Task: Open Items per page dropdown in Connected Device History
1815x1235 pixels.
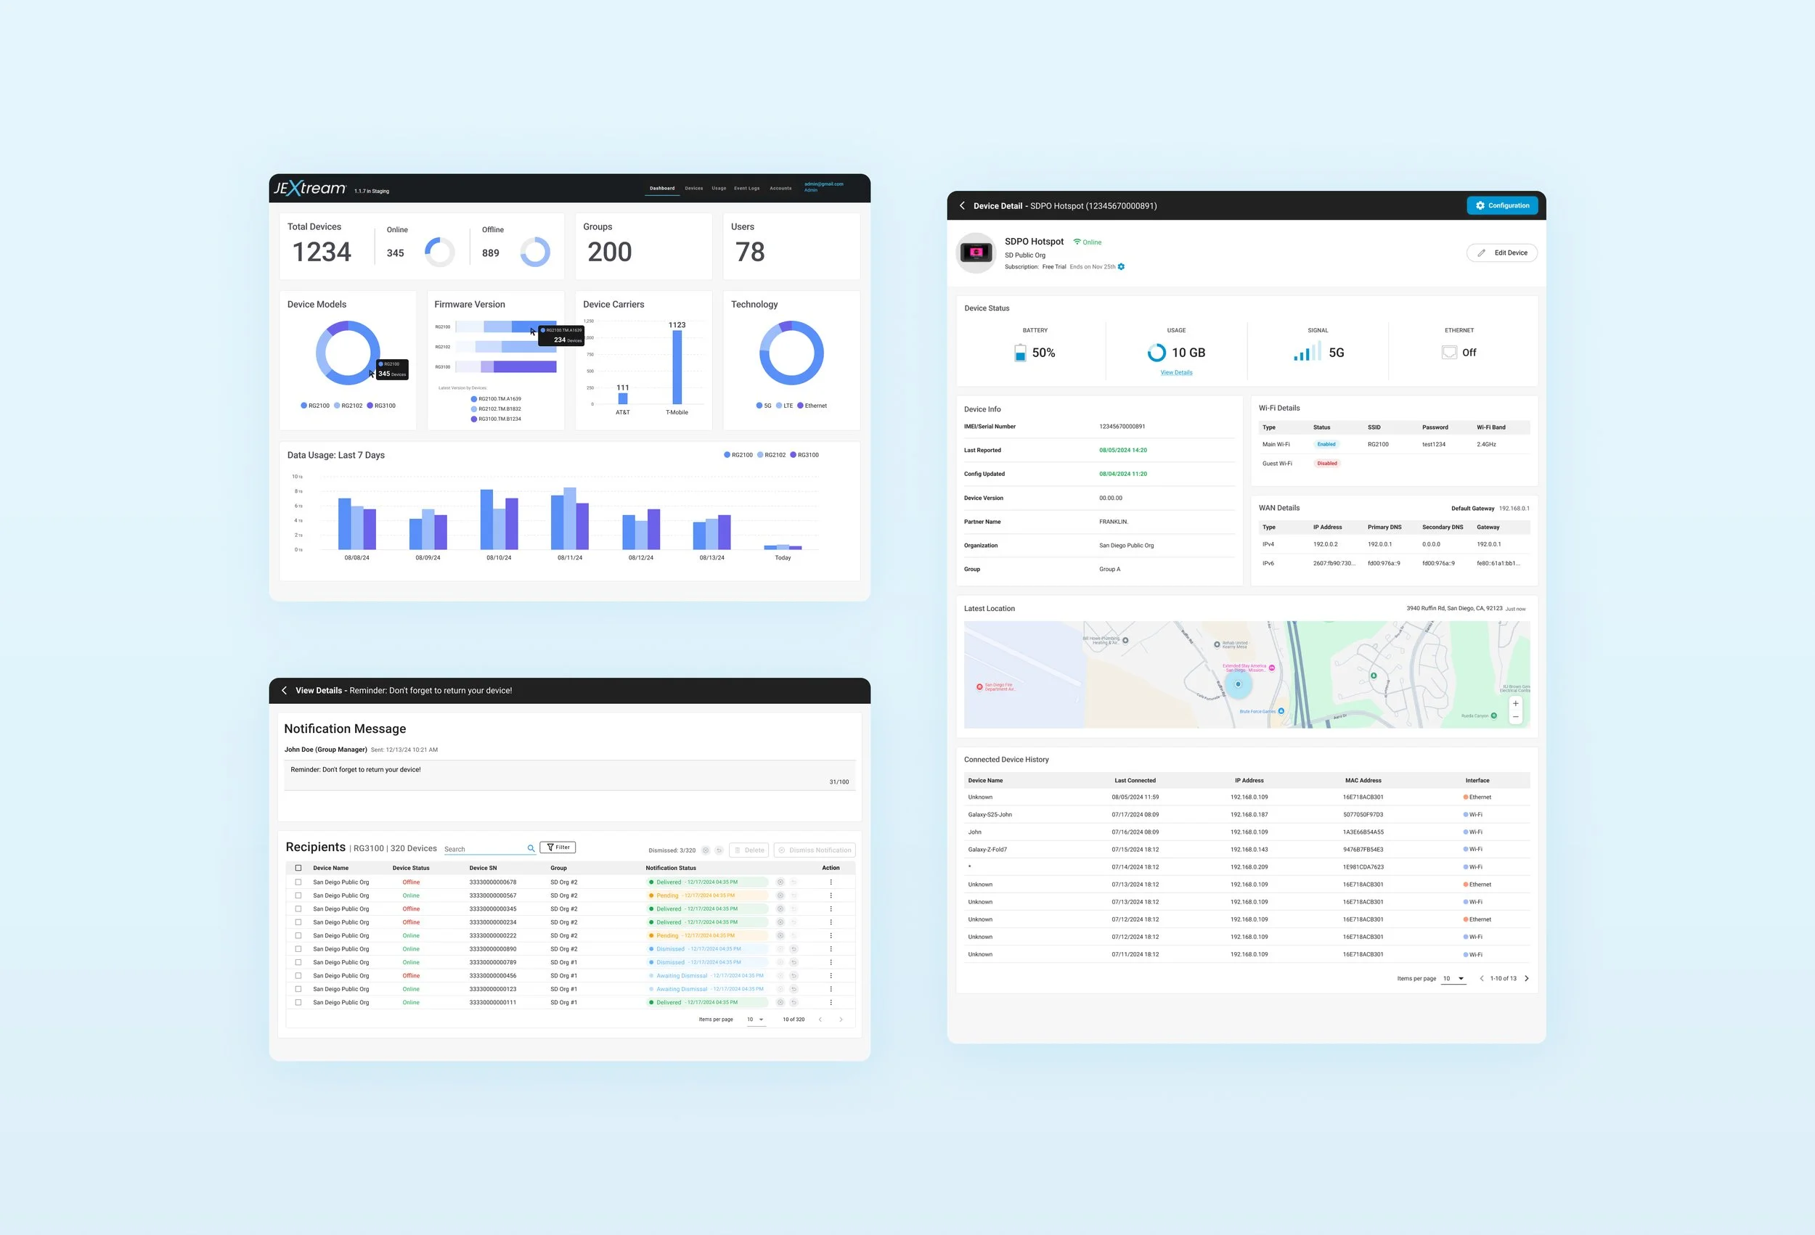Action: point(1453,978)
